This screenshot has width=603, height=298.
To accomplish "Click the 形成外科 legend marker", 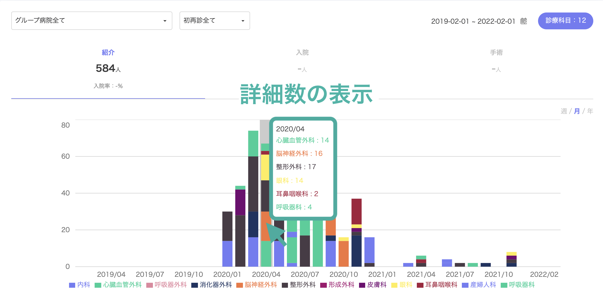I will coord(323,285).
